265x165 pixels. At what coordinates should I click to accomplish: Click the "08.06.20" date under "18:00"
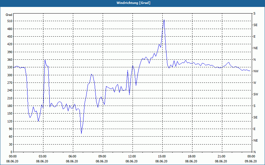point(191,161)
